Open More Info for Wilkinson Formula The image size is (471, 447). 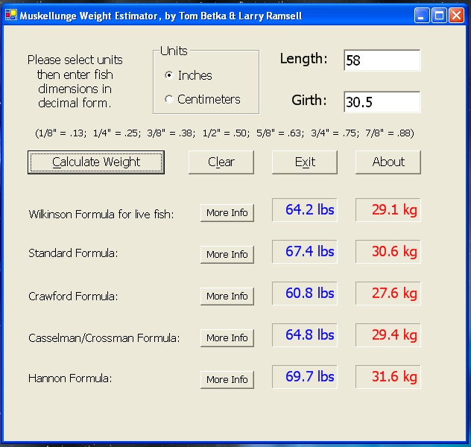227,213
